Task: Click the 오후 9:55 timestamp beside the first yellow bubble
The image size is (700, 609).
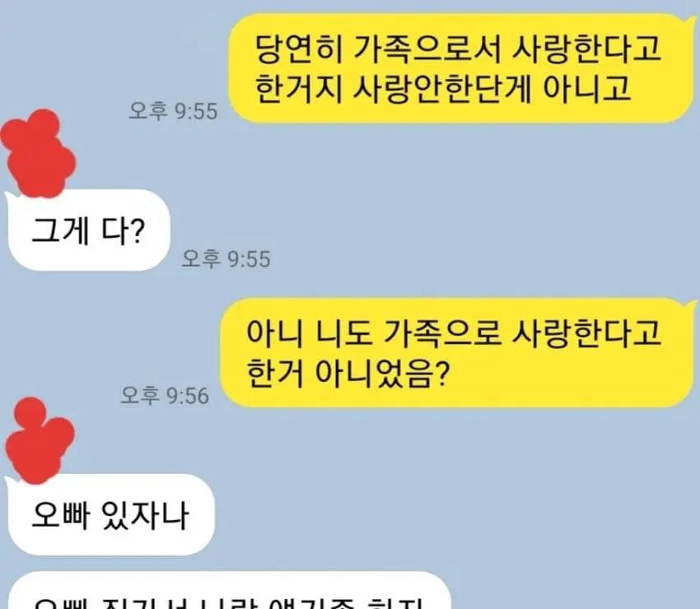Action: [x=173, y=111]
